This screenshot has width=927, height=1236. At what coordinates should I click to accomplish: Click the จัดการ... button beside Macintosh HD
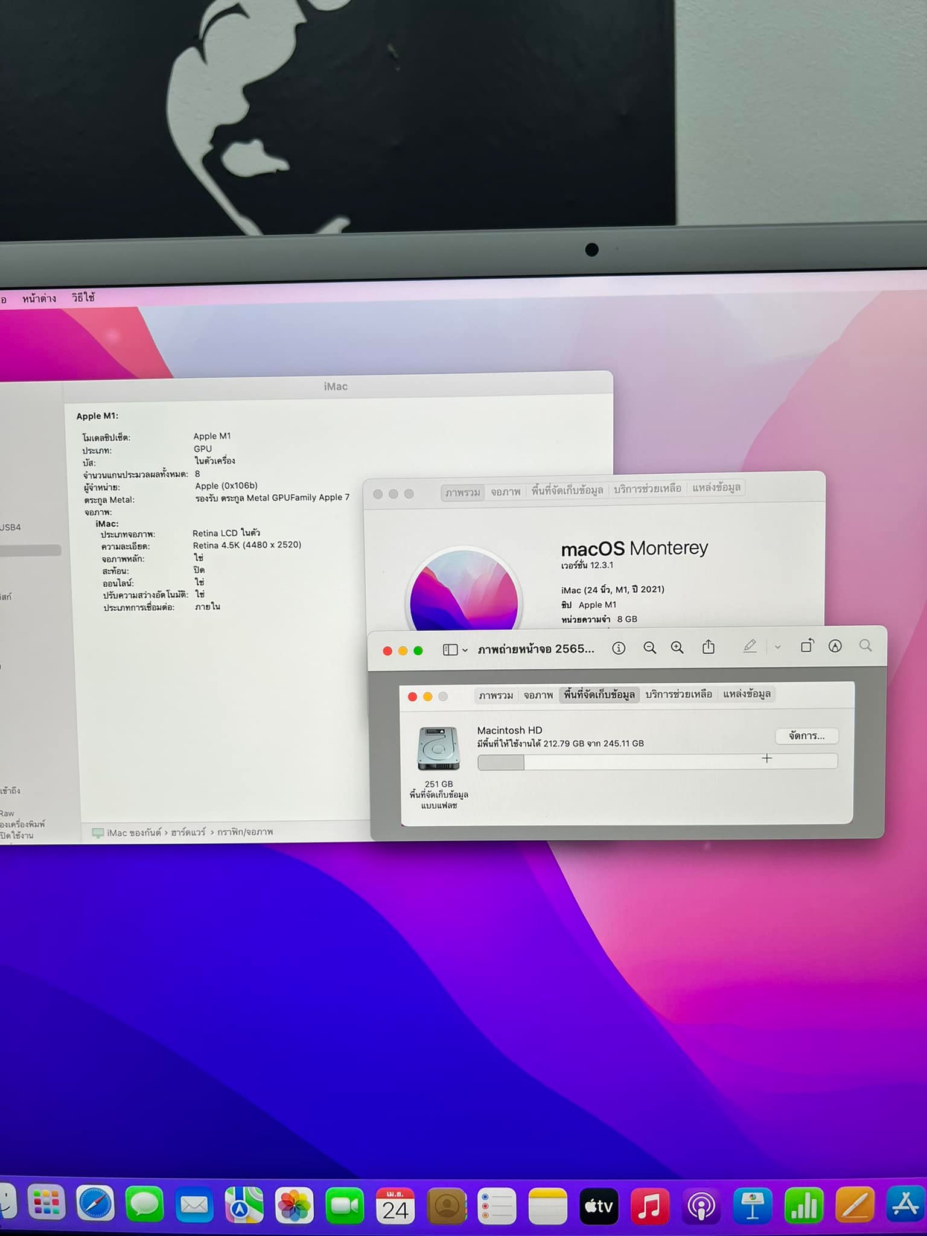(x=806, y=736)
